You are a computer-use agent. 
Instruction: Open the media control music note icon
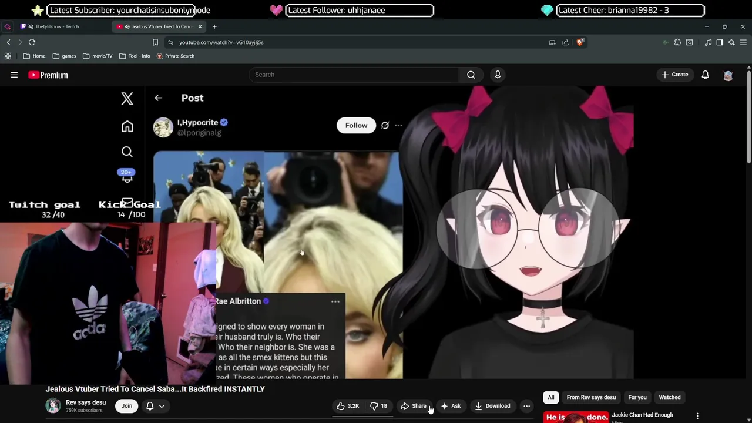coord(708,42)
